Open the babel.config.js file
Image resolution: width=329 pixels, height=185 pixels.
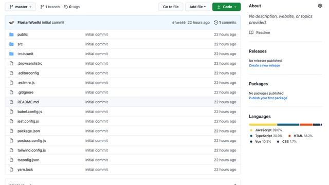coord(30,112)
